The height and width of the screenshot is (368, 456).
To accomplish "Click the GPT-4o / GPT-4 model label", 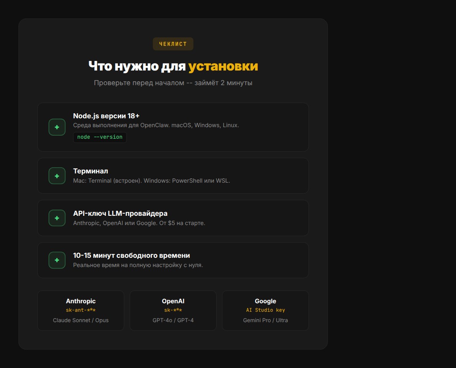I will (x=173, y=320).
